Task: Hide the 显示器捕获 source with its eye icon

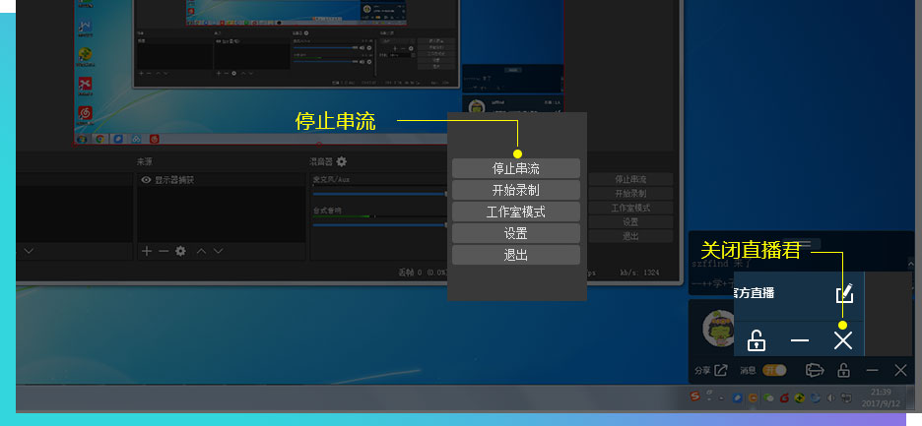Action: pos(146,180)
